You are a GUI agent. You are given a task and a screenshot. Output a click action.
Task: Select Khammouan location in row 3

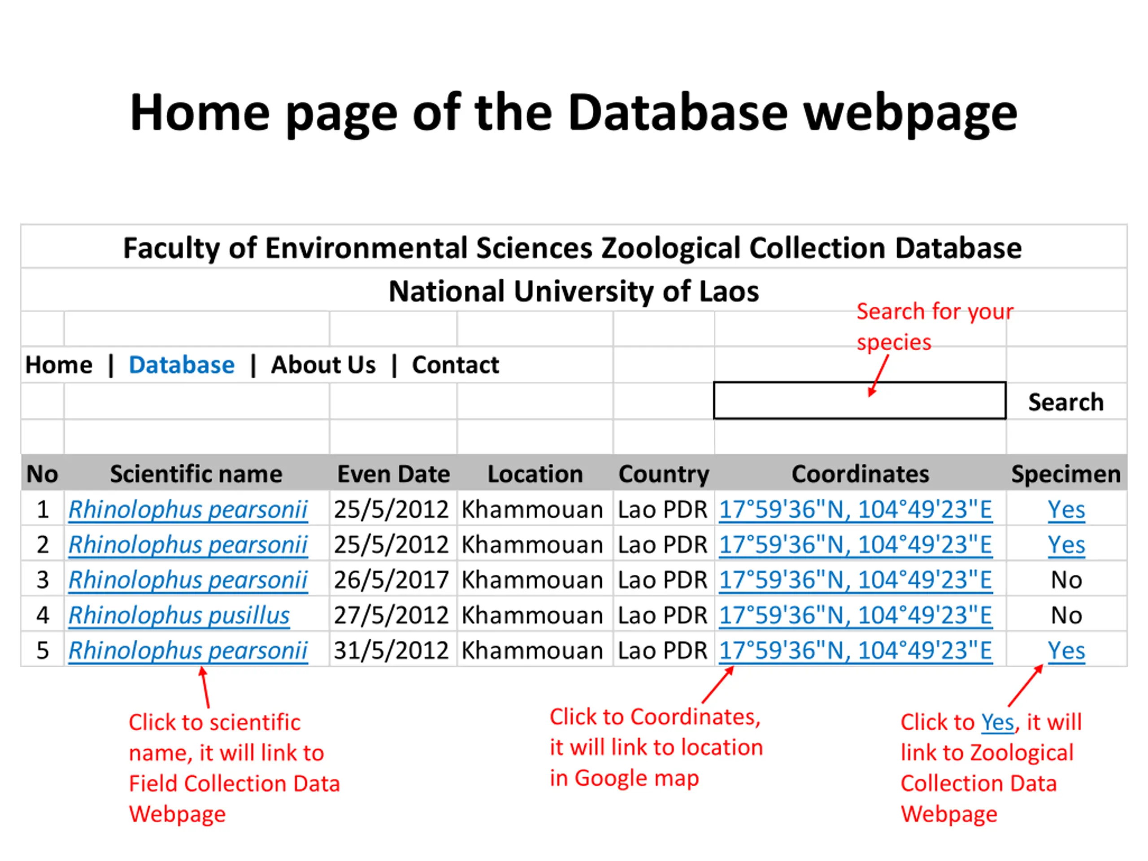click(x=532, y=580)
